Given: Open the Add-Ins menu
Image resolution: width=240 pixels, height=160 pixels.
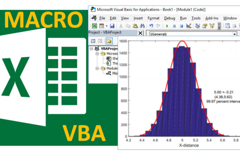Looking at the screenshot, I should point(212,18).
